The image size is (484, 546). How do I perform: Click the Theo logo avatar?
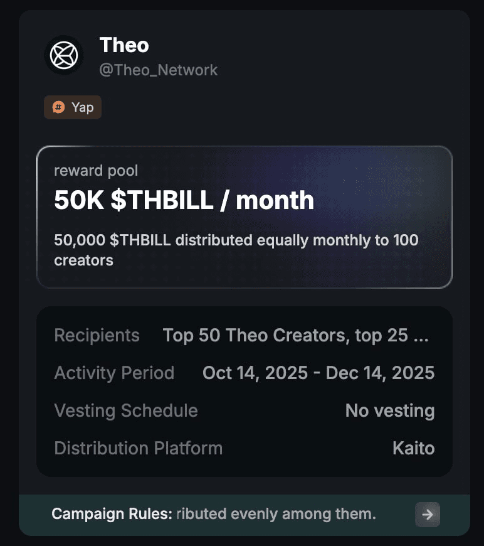tap(63, 56)
